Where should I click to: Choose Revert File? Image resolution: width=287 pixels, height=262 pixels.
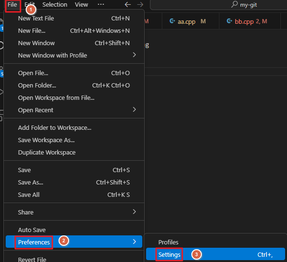pos(74,259)
